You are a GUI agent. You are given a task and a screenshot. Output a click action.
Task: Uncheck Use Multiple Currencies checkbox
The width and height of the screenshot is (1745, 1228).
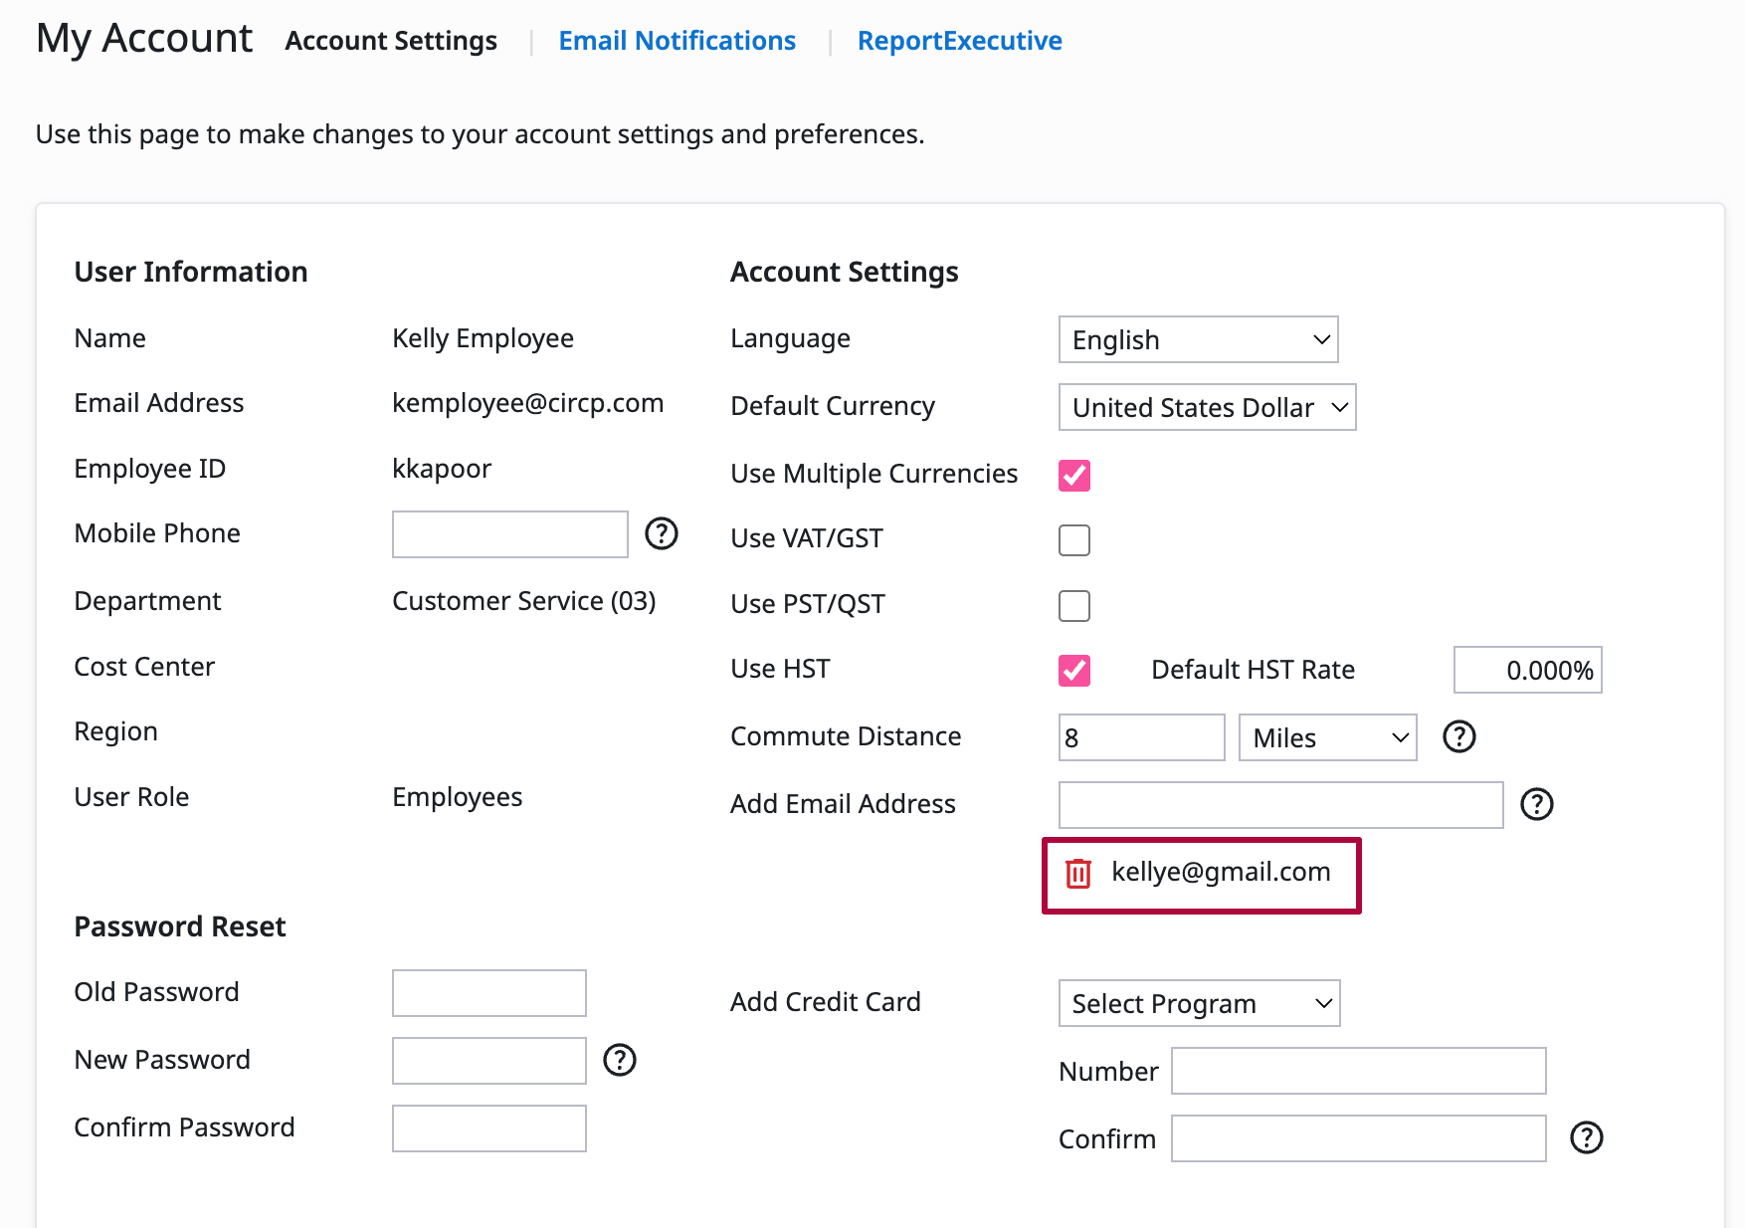pyautogui.click(x=1074, y=476)
